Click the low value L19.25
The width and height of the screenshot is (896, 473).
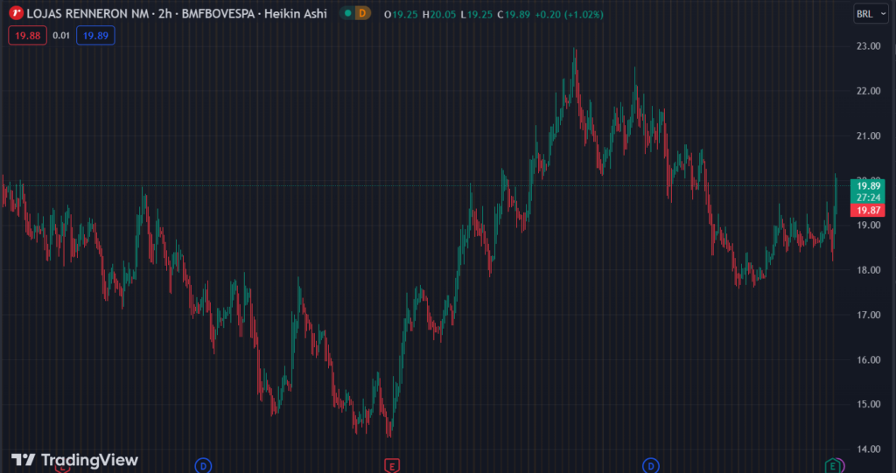coord(477,14)
